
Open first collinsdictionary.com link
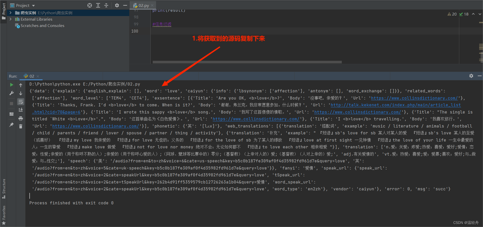pyautogui.click(x=414, y=98)
